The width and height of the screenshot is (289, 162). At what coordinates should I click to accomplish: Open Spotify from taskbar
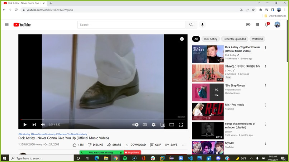click(x=125, y=158)
